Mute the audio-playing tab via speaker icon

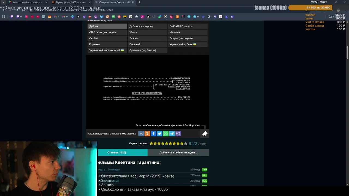(128, 2)
